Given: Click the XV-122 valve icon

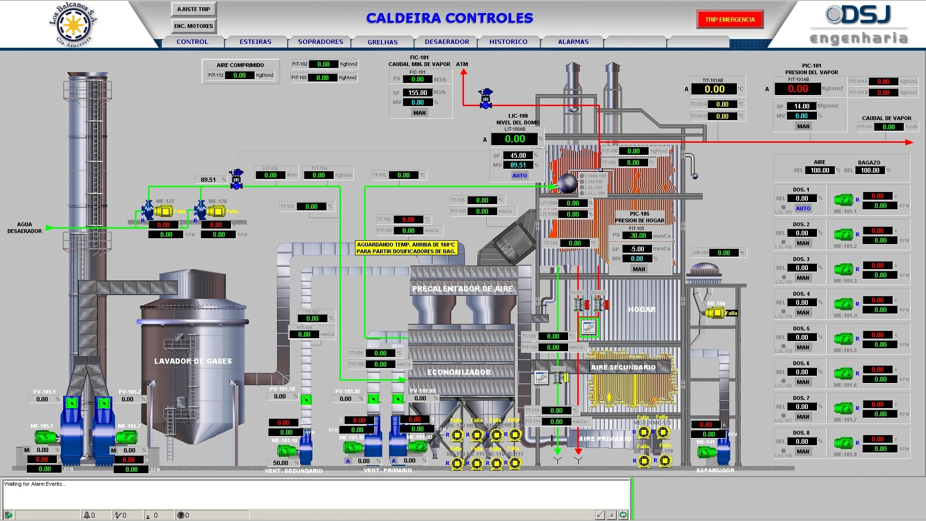Looking at the screenshot, I should [x=600, y=304].
